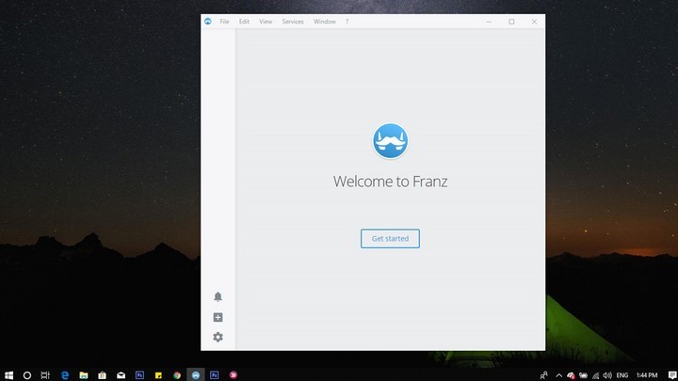678x381 pixels.
Task: Click the notifications bell icon in sidebar
Action: pyautogui.click(x=218, y=297)
